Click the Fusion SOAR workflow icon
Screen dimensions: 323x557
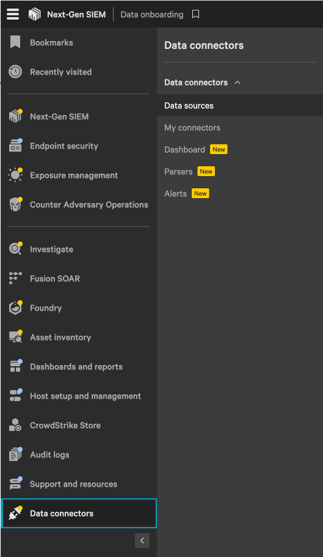[x=15, y=279]
